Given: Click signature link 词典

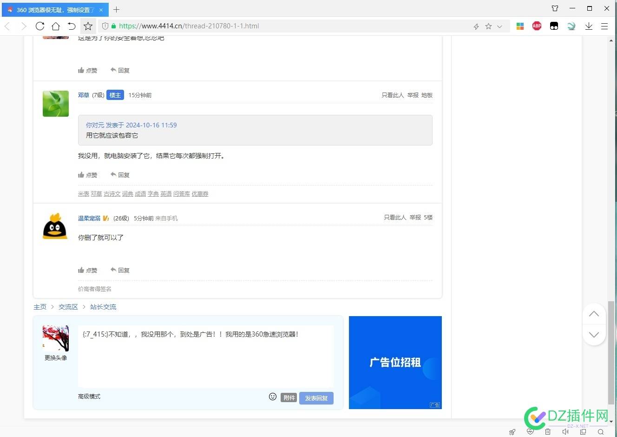Looking at the screenshot, I should (x=128, y=194).
